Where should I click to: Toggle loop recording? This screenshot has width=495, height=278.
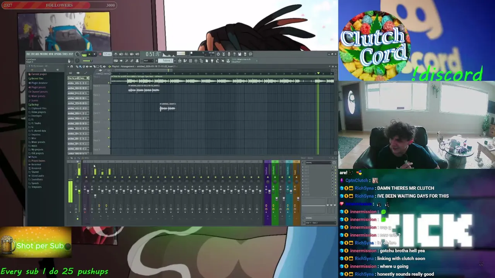137,54
